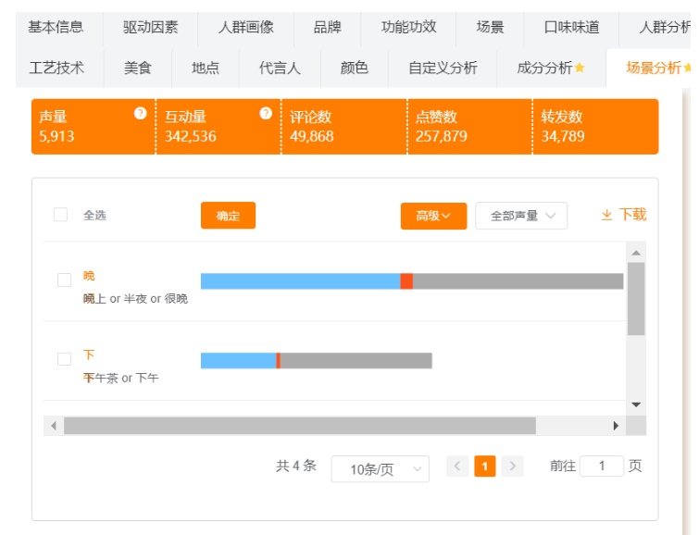Switch to the 成分分析 tab
This screenshot has height=535, width=699.
(x=551, y=68)
